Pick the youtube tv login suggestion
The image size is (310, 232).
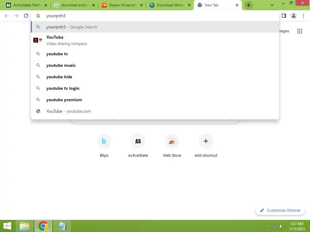[155, 88]
